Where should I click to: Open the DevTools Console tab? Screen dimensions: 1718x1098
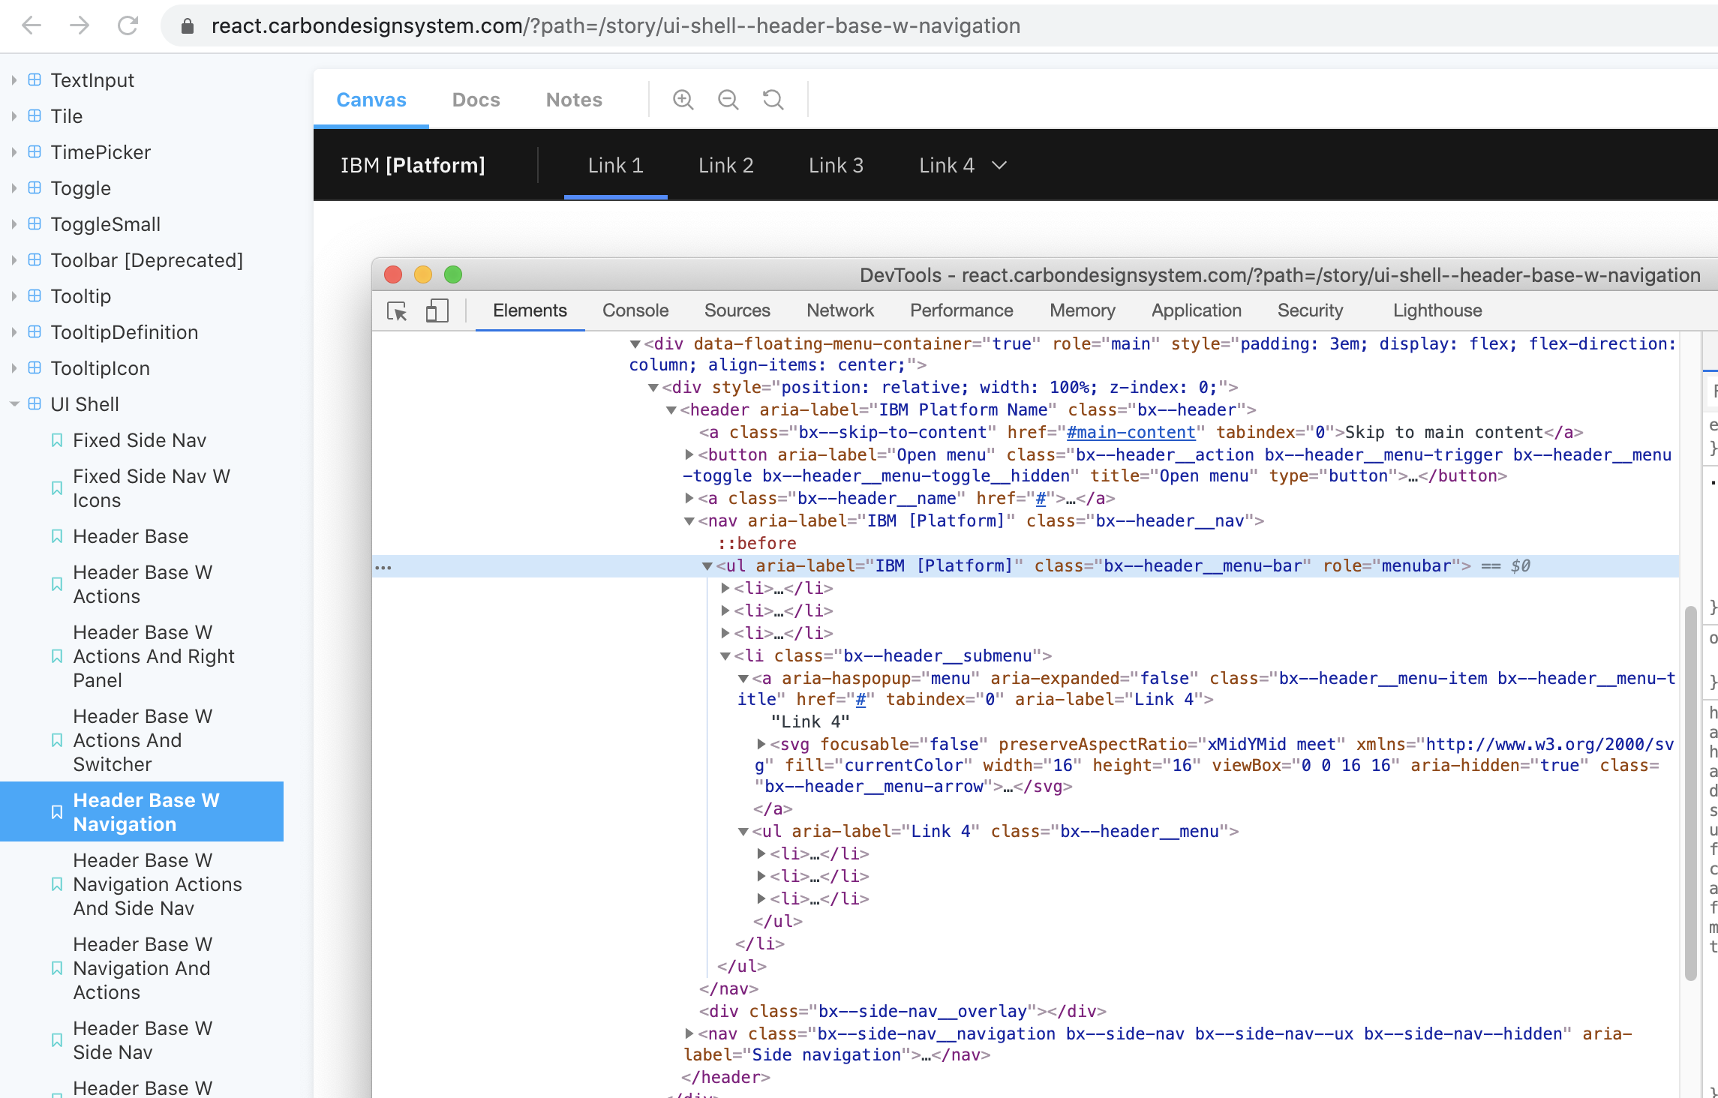(635, 310)
